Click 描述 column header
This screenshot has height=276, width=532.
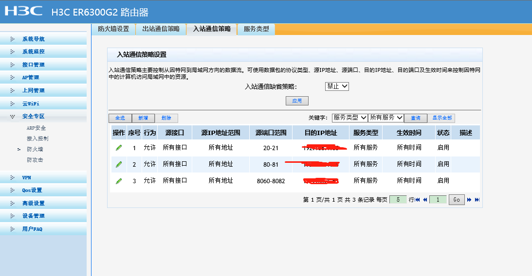[x=465, y=133]
